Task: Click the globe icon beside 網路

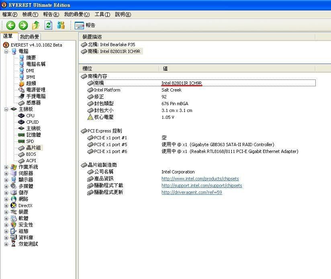Action: 14,199
